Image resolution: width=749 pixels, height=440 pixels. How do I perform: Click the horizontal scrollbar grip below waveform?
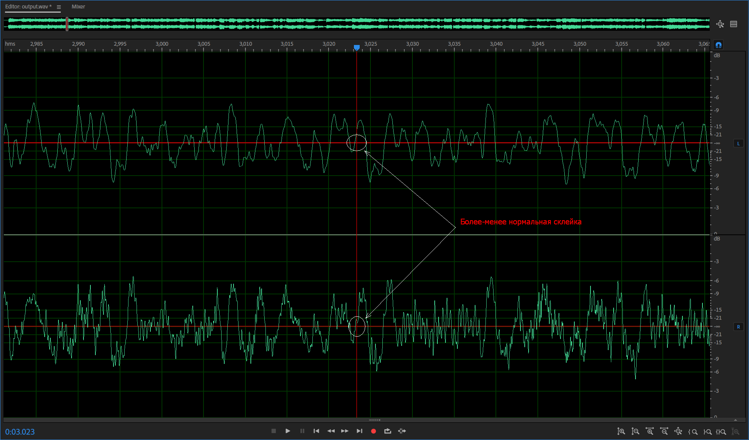click(374, 420)
